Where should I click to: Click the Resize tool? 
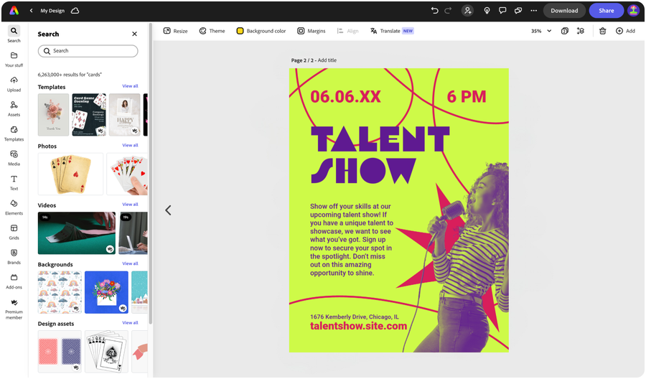pos(176,31)
